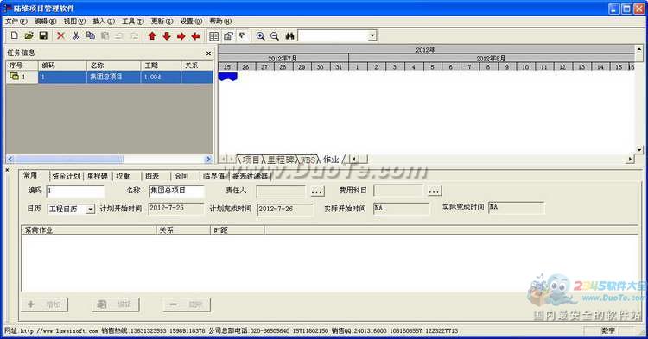The width and height of the screenshot is (648, 339).
Task: Select the WBS sheet tab in Gantt area
Action: click(308, 160)
